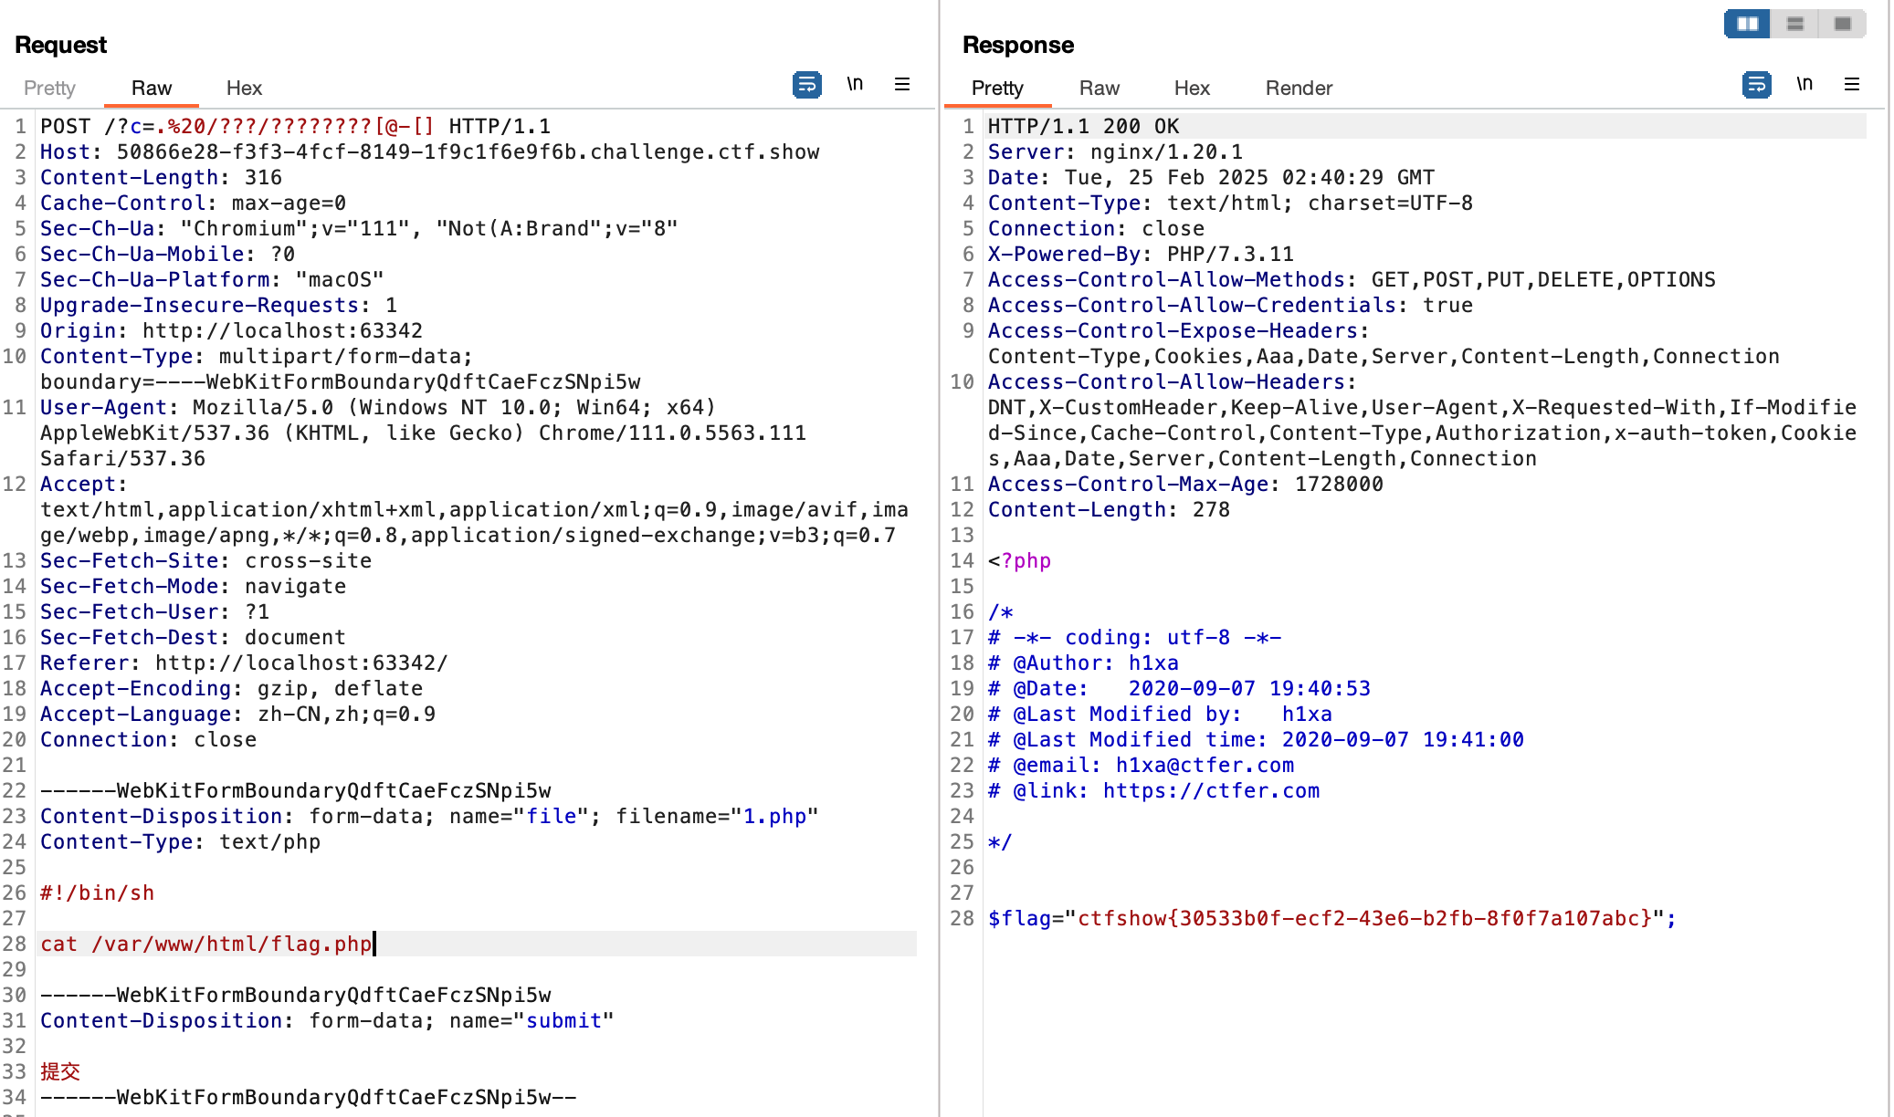The image size is (1894, 1117).
Task: Click the #!/bin/sh line
Action: (x=97, y=893)
